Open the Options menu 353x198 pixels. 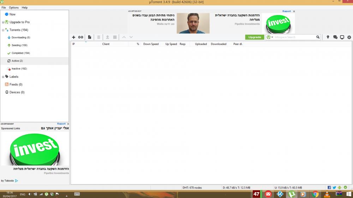pyautogui.click(x=14, y=7)
